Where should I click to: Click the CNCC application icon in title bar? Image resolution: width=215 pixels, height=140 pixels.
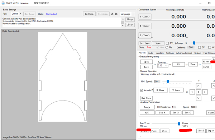(3, 3)
